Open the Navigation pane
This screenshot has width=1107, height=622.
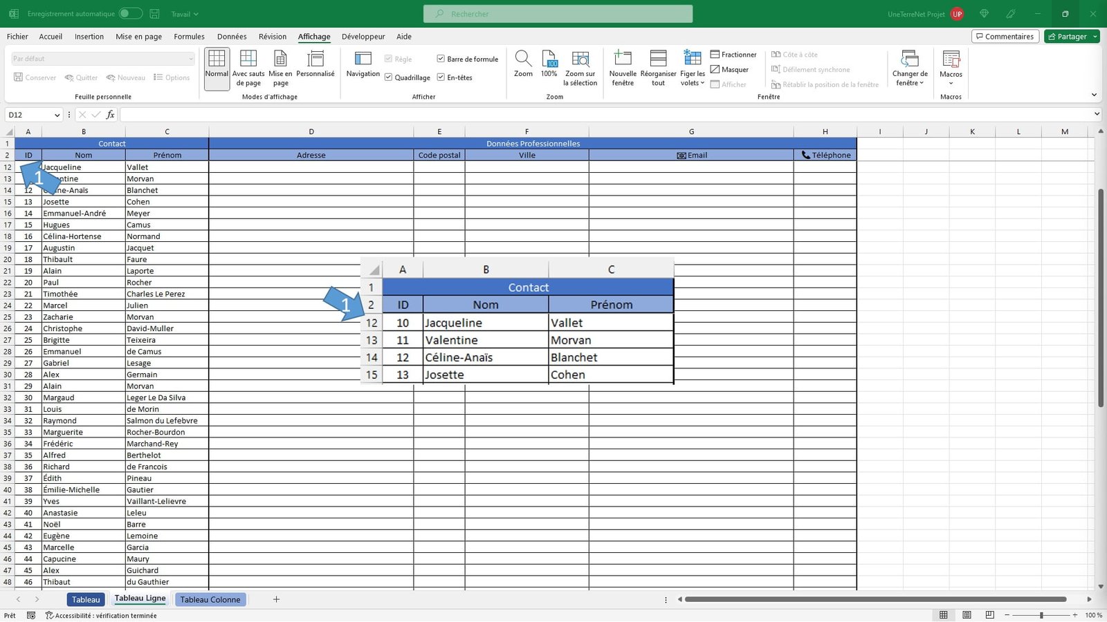coord(362,67)
